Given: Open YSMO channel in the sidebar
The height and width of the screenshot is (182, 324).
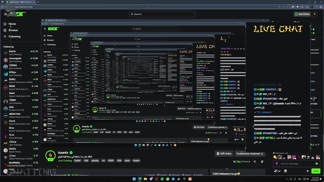Looking at the screenshot, I should 21,101.
